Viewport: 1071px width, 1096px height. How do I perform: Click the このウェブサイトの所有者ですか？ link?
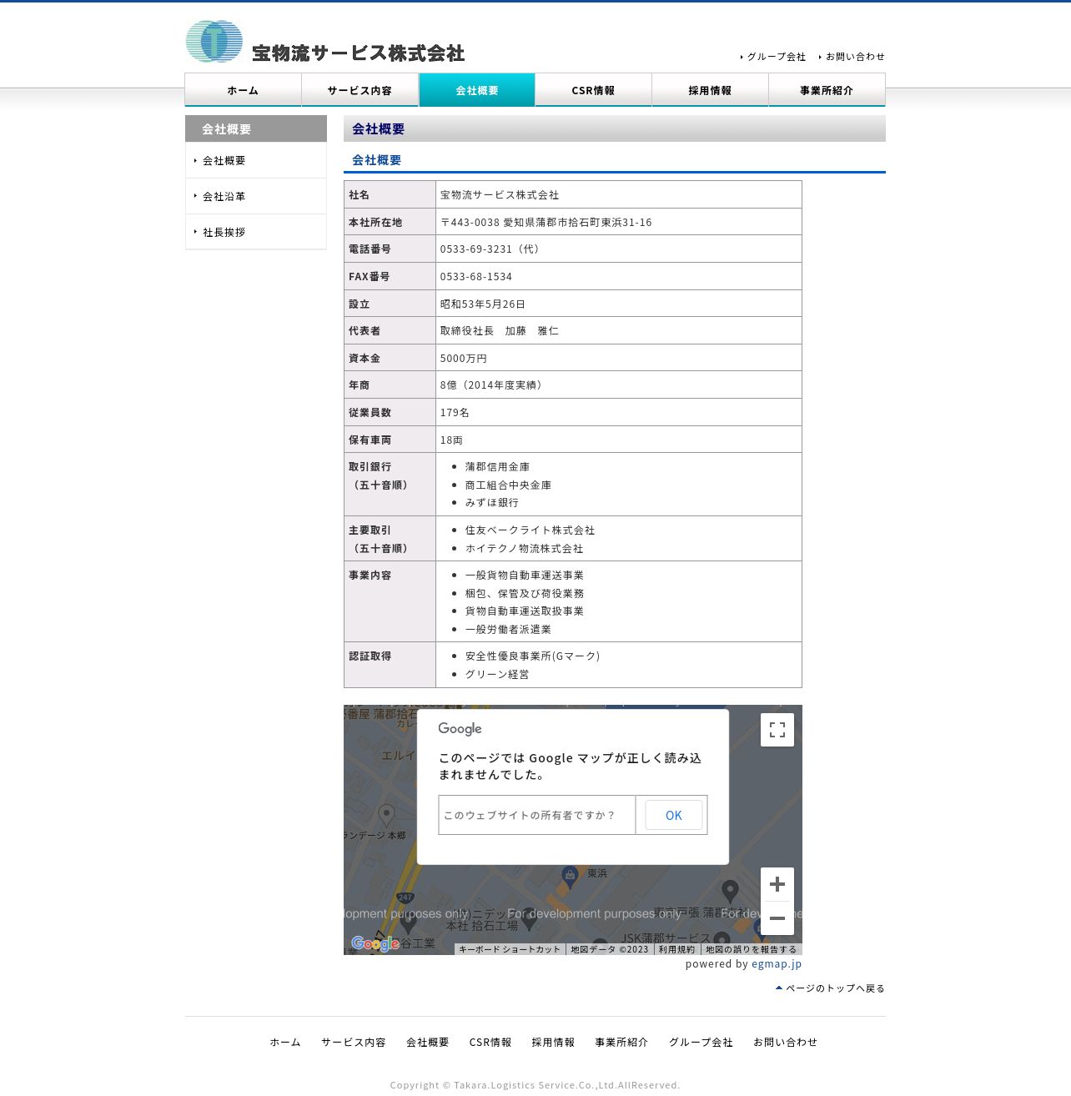[x=529, y=815]
